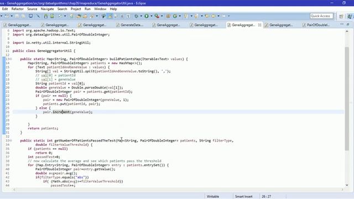Click the Save All toolbar icon

23,16
